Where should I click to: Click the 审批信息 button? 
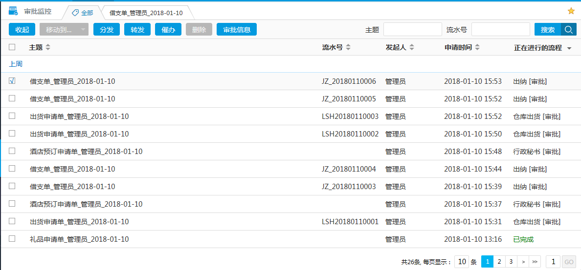point(237,30)
